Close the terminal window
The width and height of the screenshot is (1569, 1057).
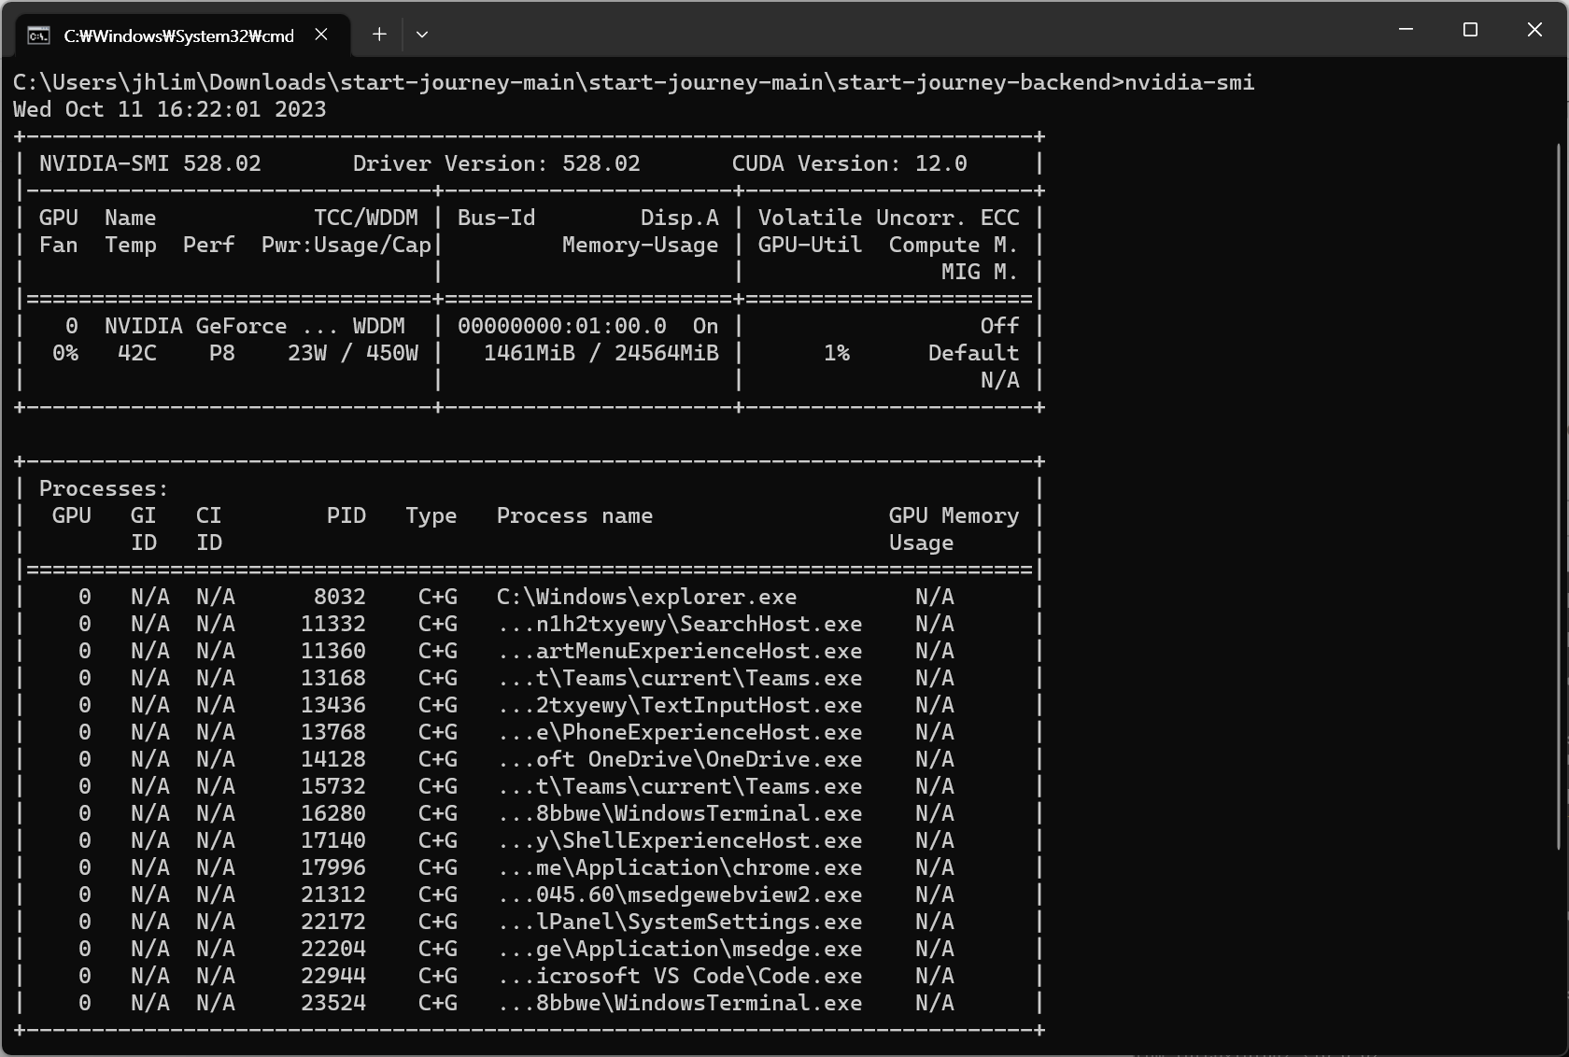coord(1534,30)
